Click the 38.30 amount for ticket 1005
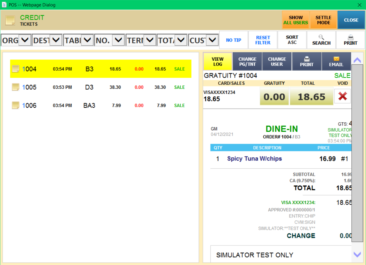 pos(115,87)
